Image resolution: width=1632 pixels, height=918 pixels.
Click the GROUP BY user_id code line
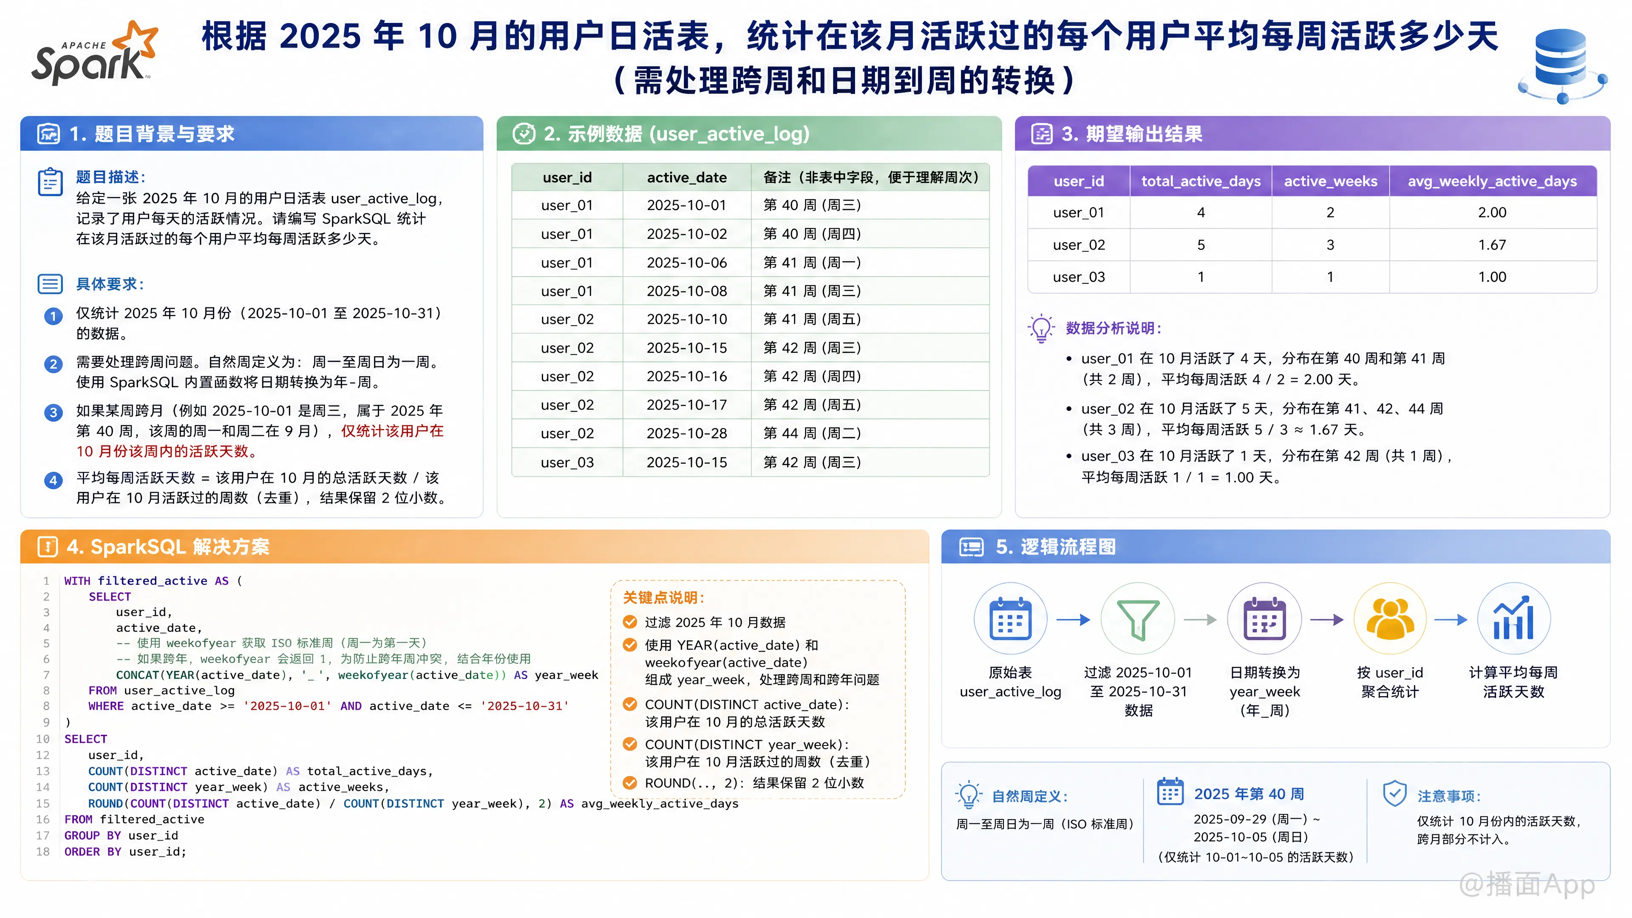121,836
